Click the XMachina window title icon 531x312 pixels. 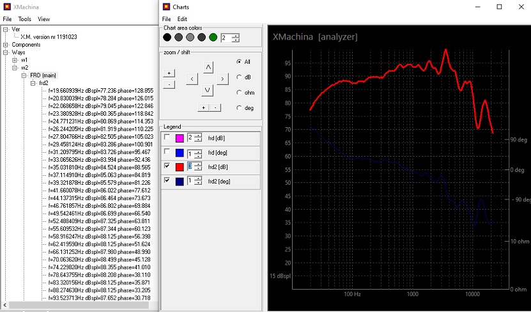[7, 7]
